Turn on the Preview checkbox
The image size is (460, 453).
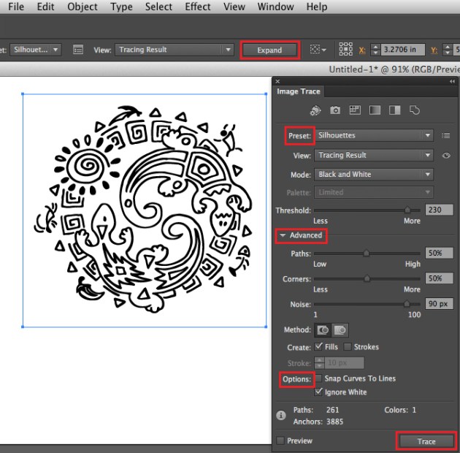coord(281,441)
